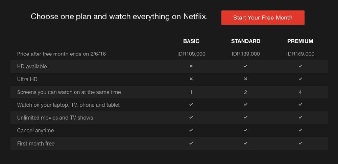Click the checkmark for Premium HD available
This screenshot has height=164, width=338.
point(300,66)
